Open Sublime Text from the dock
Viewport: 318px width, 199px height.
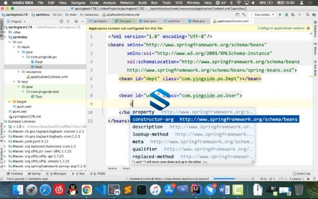tap(128, 189)
